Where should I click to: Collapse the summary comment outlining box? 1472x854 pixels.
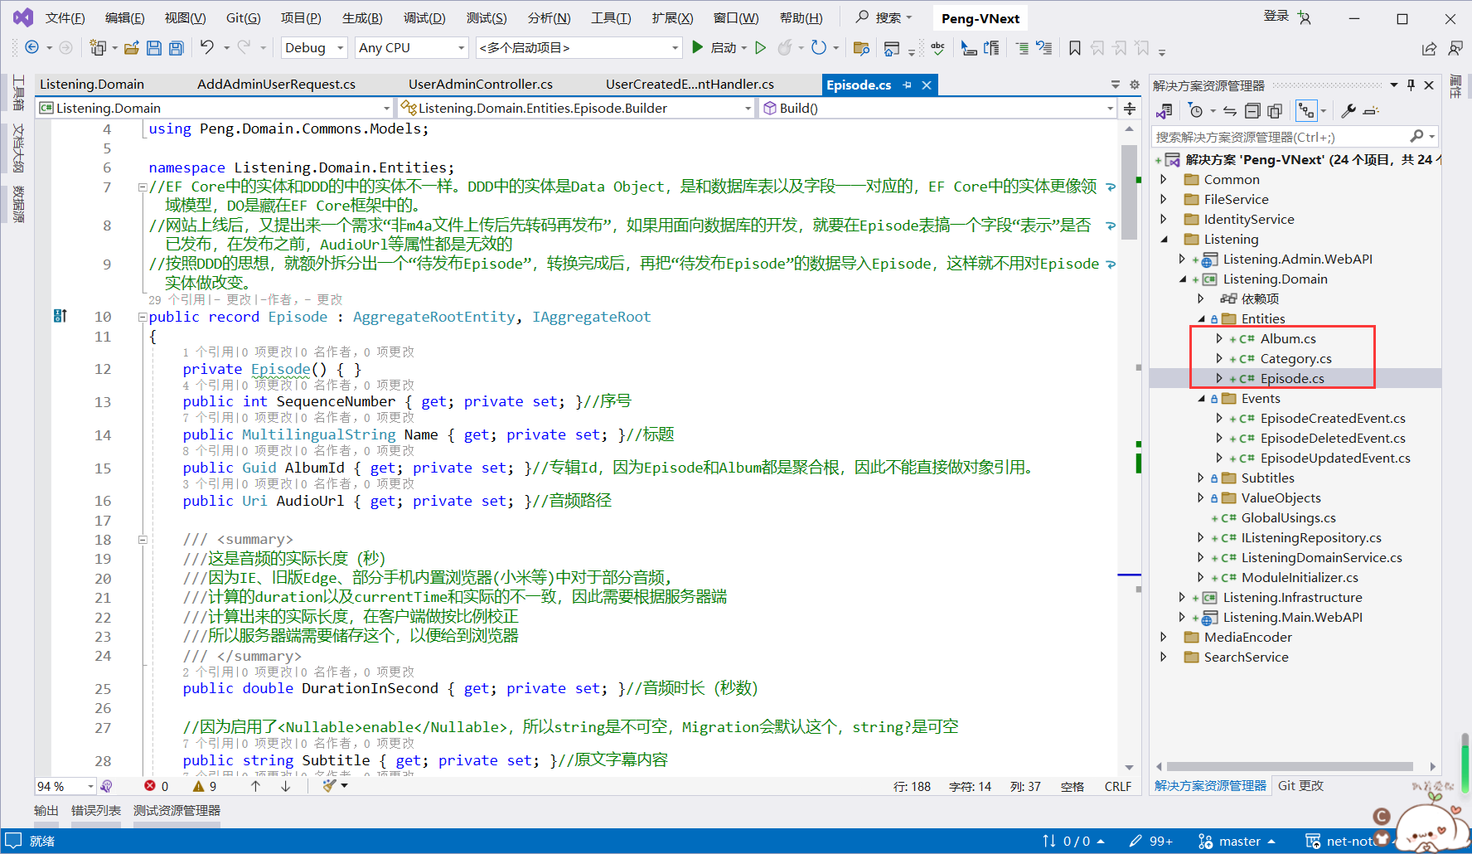143,540
